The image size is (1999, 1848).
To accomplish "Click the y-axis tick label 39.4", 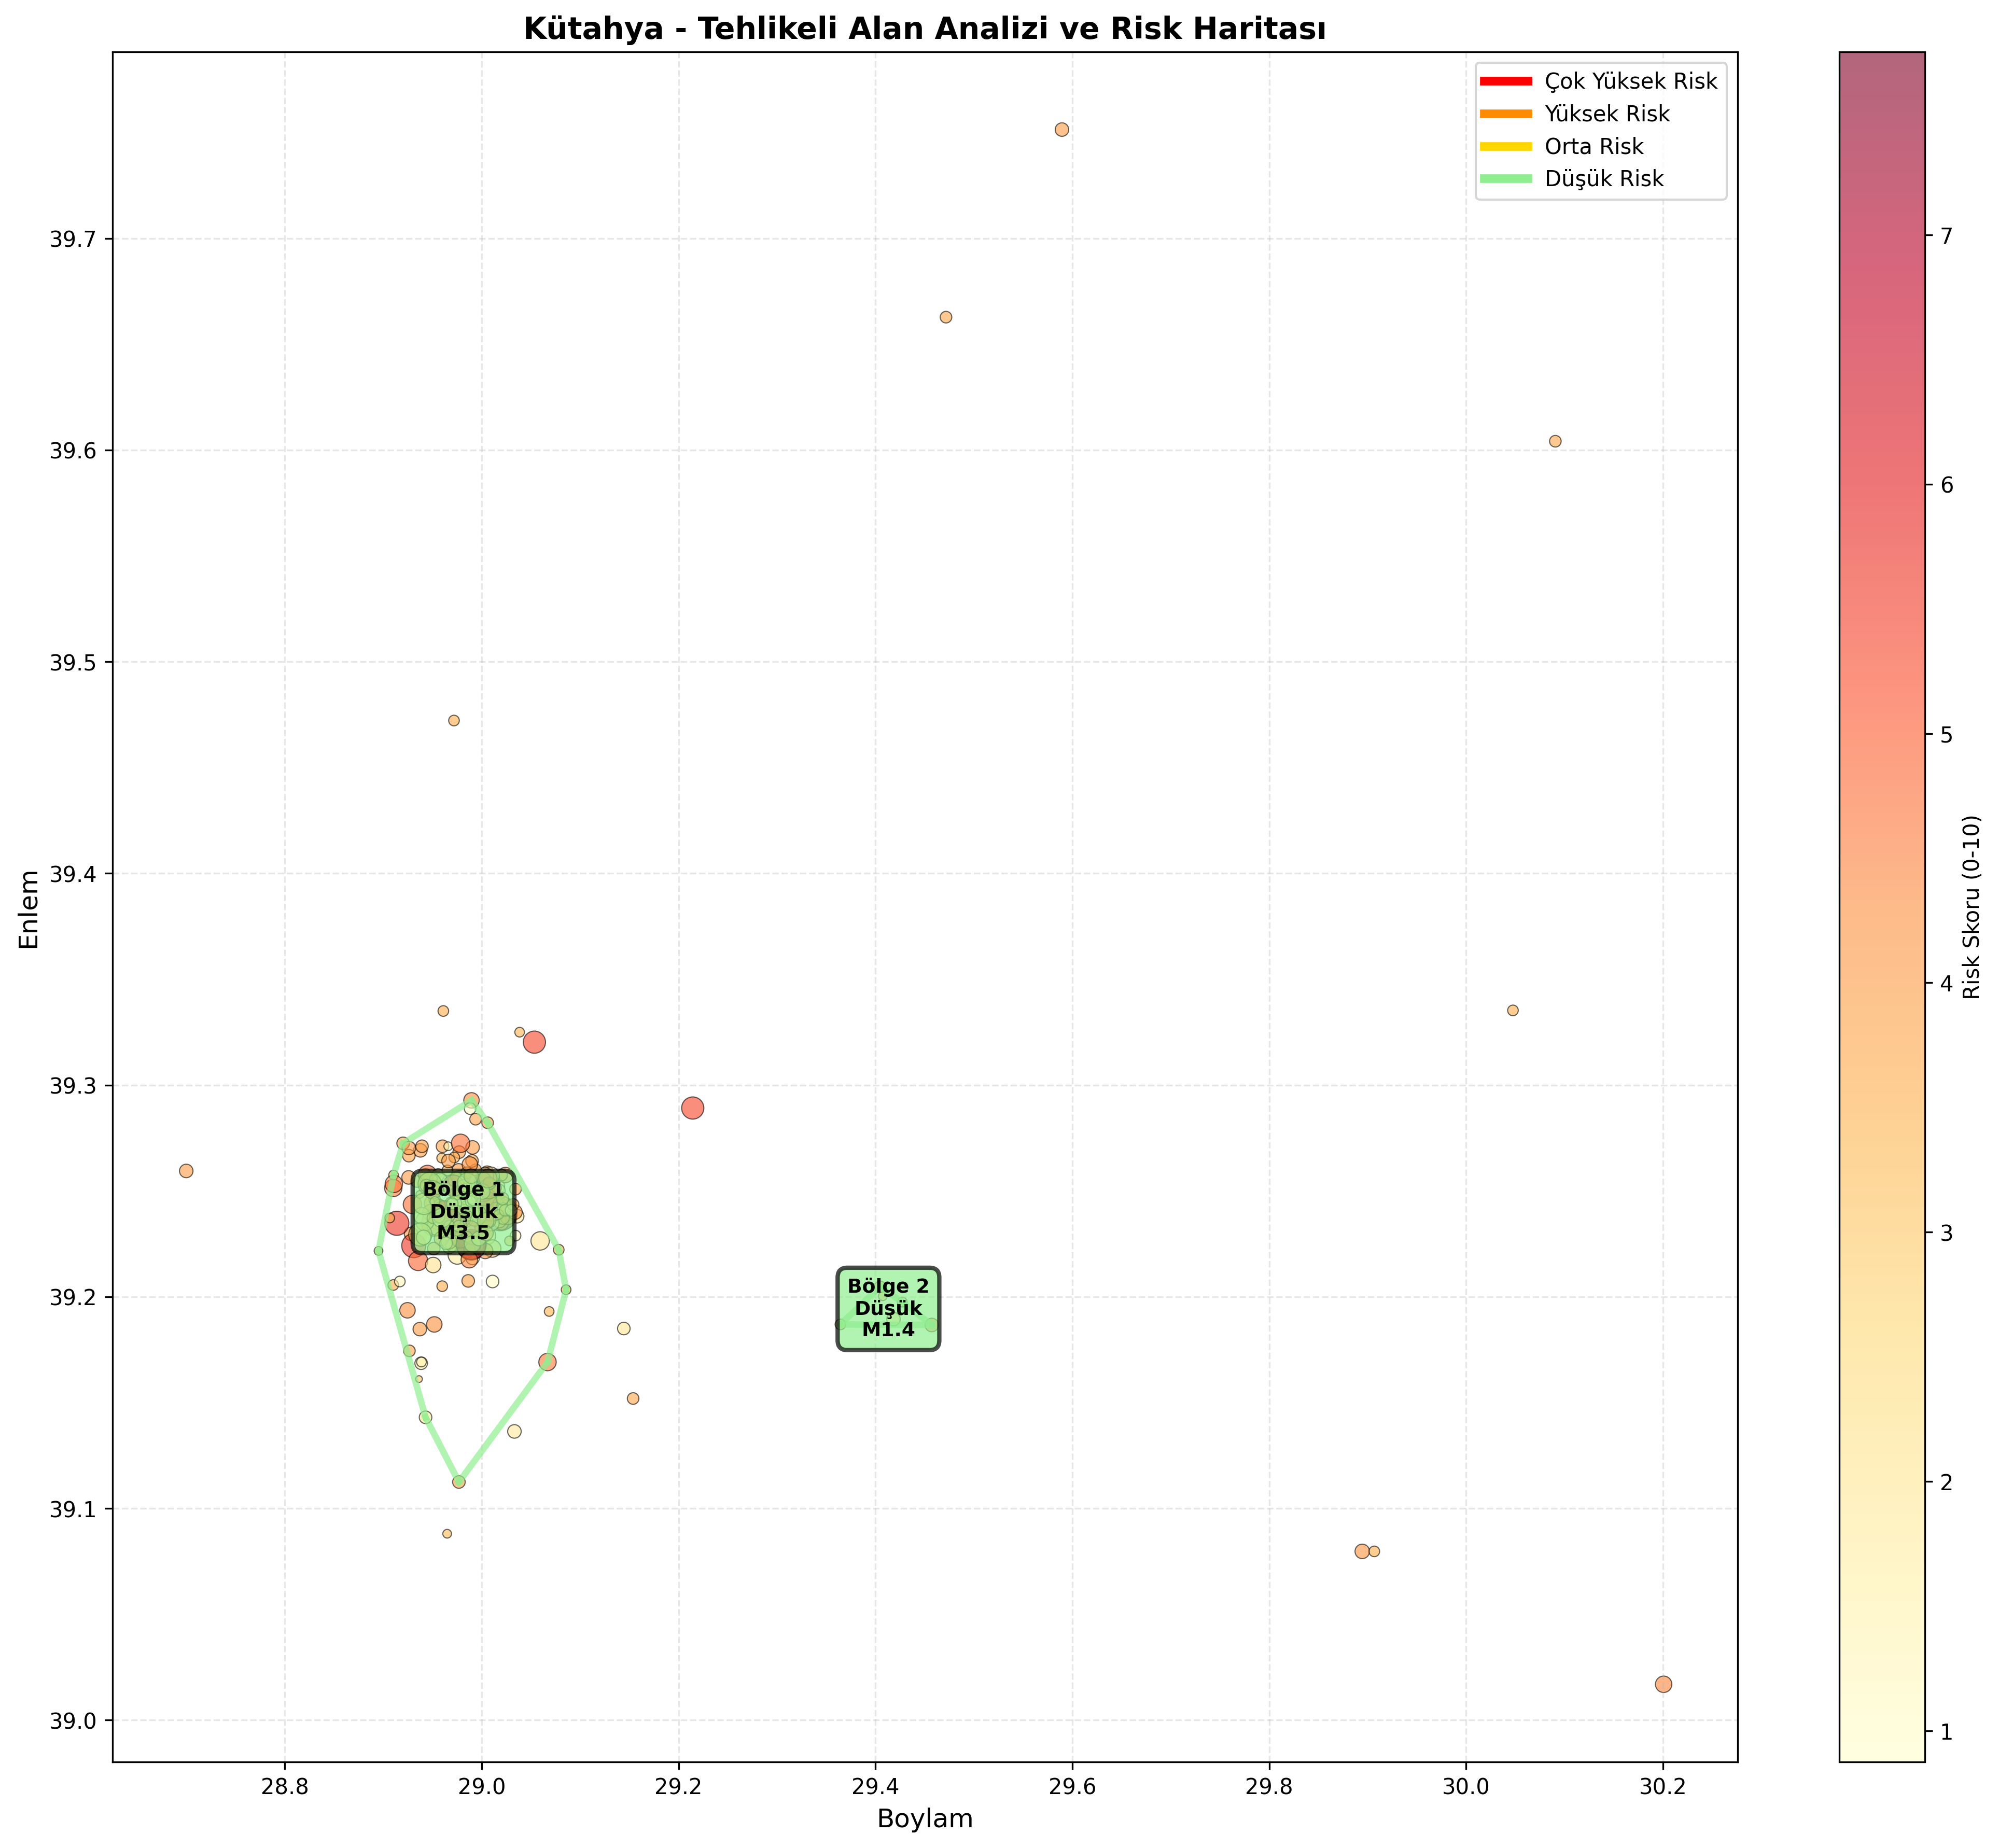I will pos(72,874).
